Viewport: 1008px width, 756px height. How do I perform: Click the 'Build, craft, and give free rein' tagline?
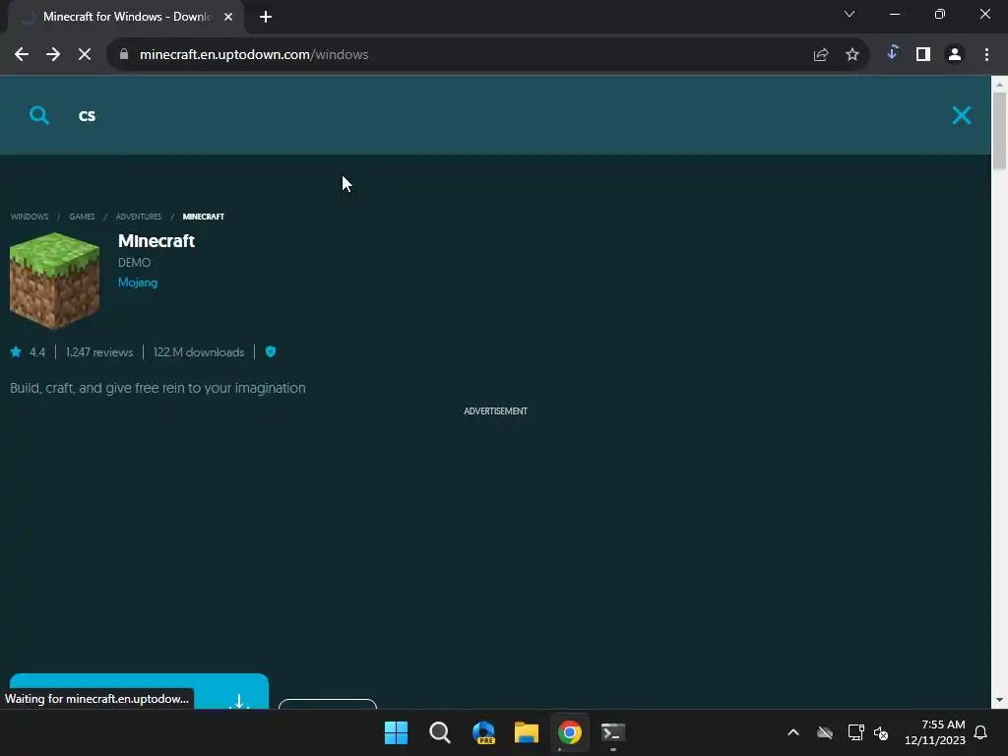[x=157, y=388]
